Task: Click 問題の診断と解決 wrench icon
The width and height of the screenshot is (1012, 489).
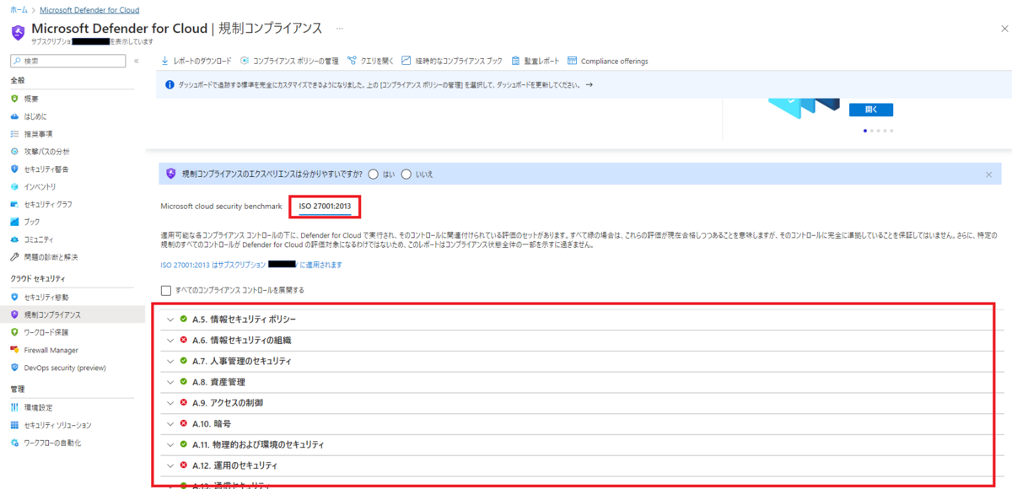Action: [x=14, y=257]
